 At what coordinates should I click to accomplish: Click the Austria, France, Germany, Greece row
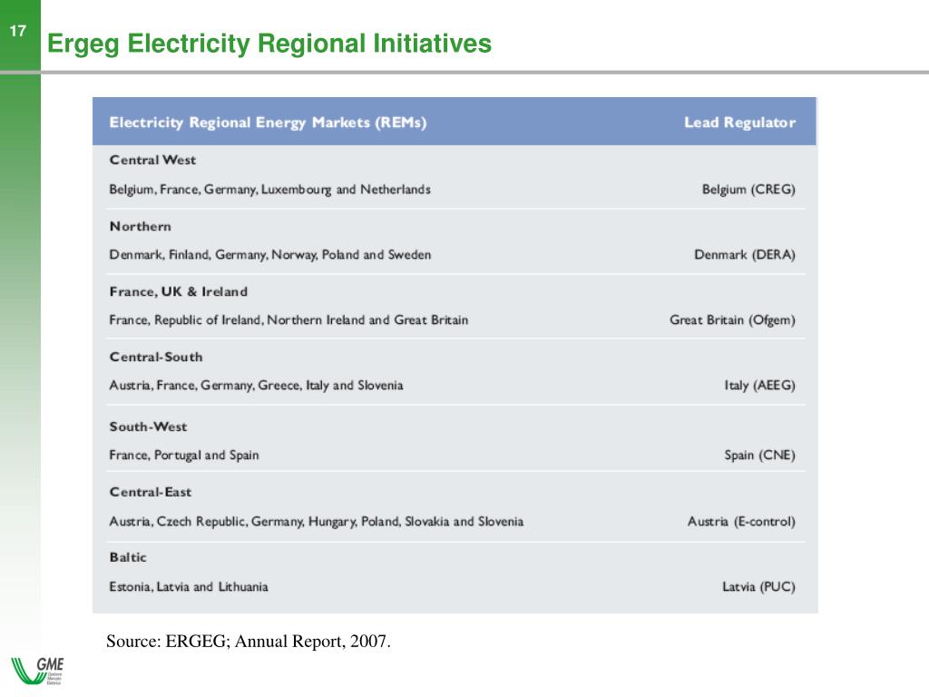(256, 385)
